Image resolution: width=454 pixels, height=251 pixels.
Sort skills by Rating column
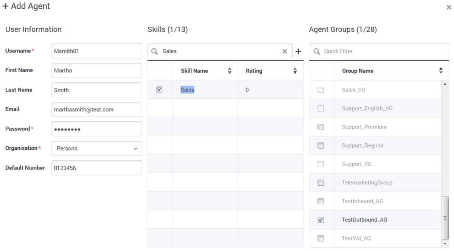[x=295, y=71]
